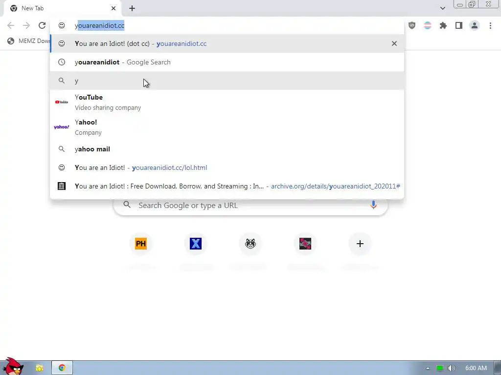This screenshot has height=375, width=501.
Task: Reload the current page
Action: tap(42, 25)
